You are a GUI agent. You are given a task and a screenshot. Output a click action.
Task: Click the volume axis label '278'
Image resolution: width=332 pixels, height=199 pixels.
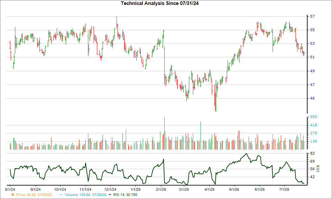(313, 133)
